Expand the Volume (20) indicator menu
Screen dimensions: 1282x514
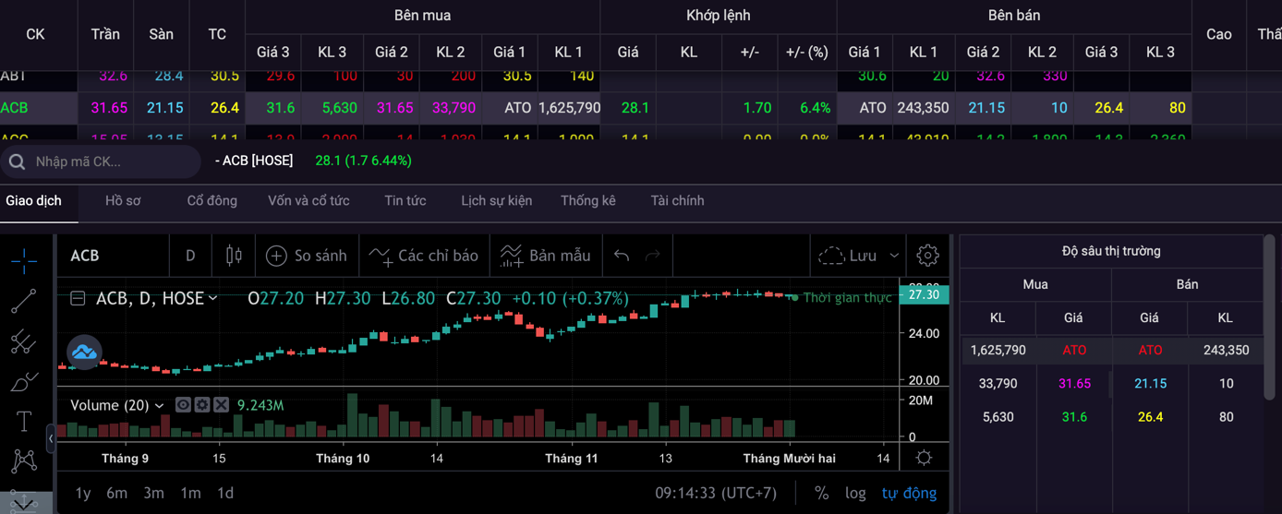pos(160,405)
